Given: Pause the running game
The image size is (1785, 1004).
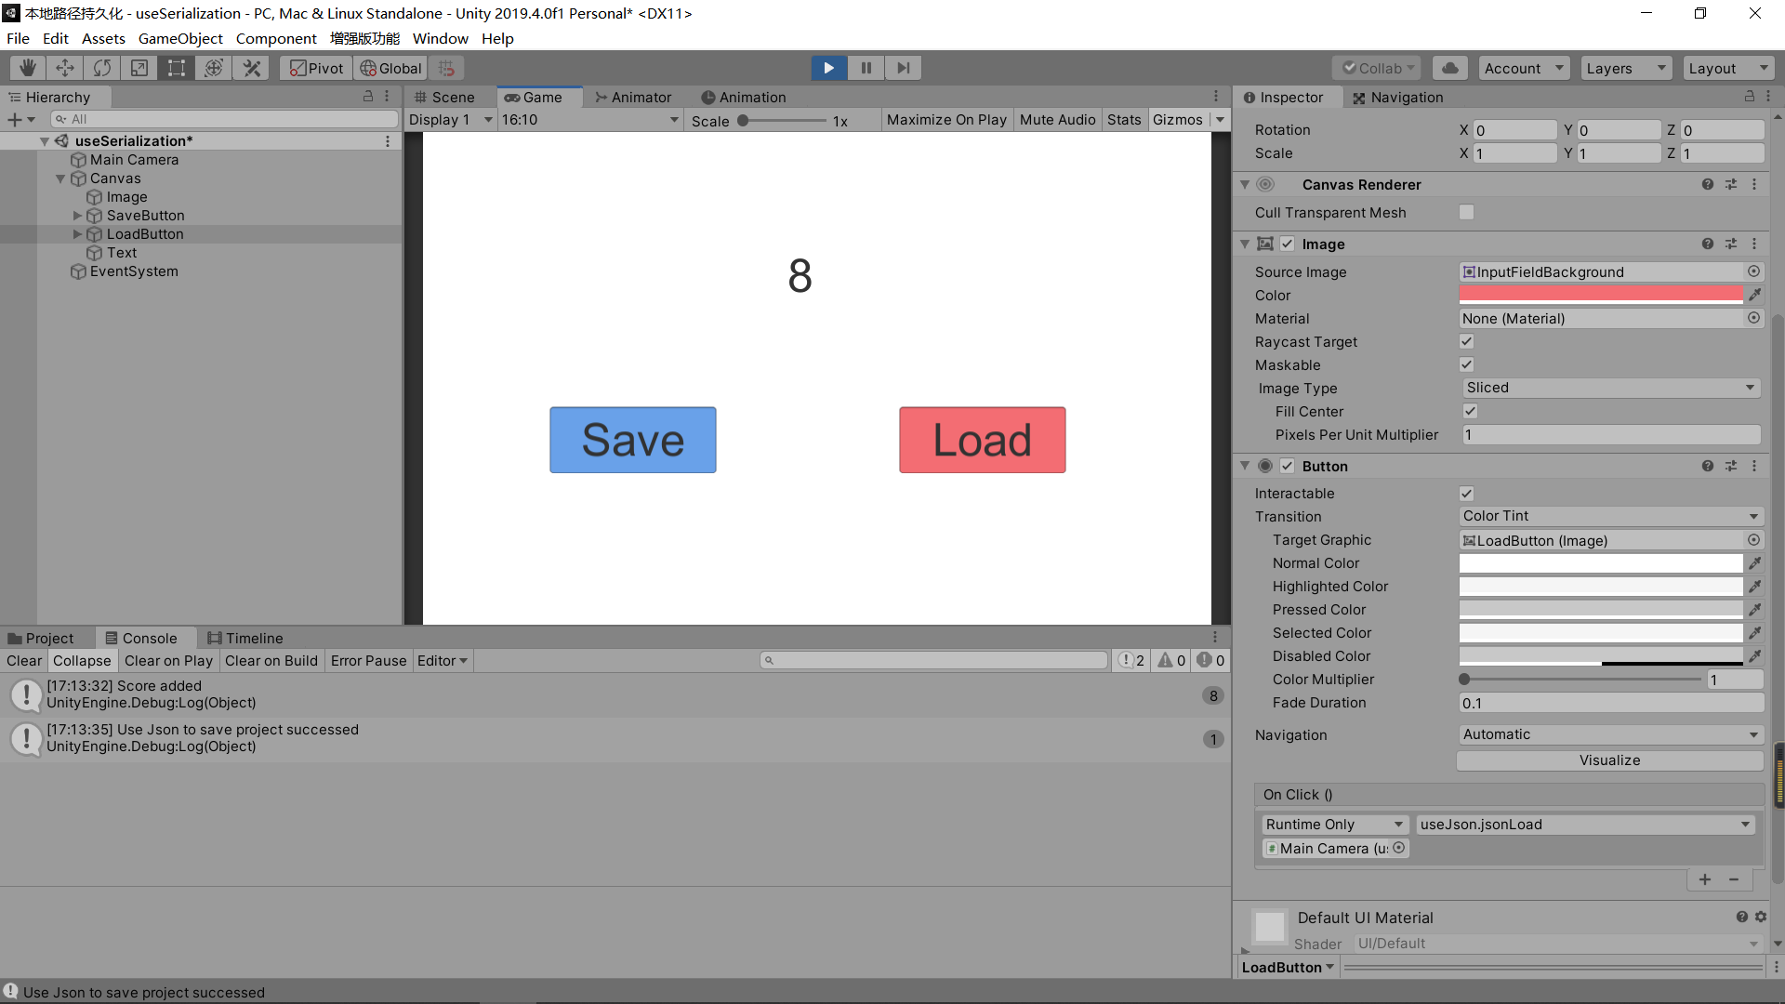Looking at the screenshot, I should pos(866,67).
